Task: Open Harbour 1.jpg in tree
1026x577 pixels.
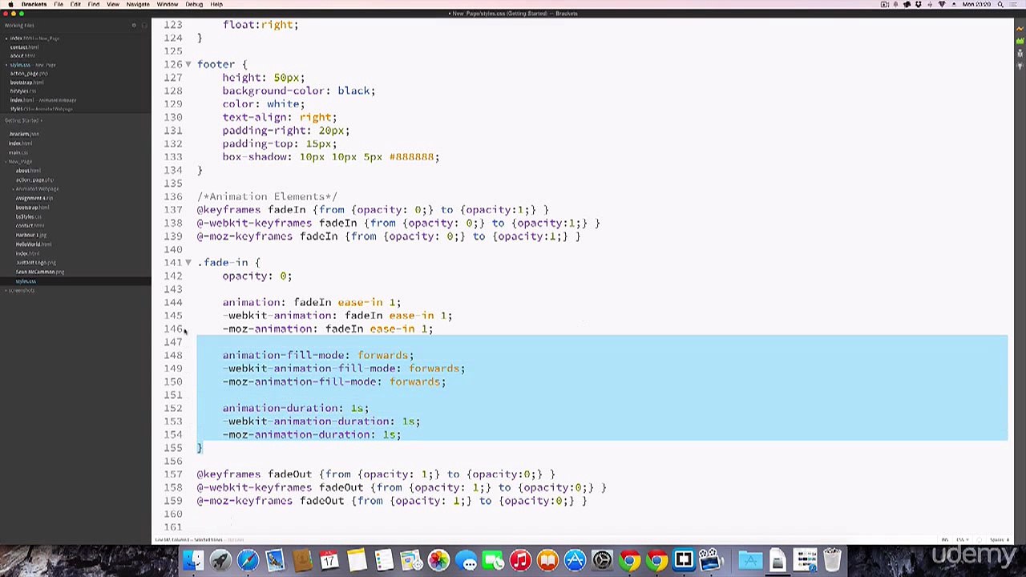Action: (30, 235)
